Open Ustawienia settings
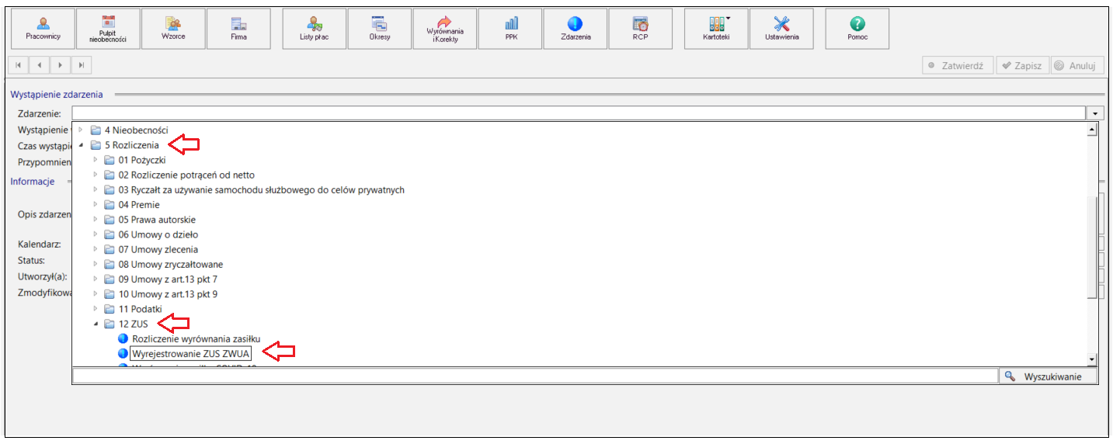The height and width of the screenshot is (444, 1113). 781,29
